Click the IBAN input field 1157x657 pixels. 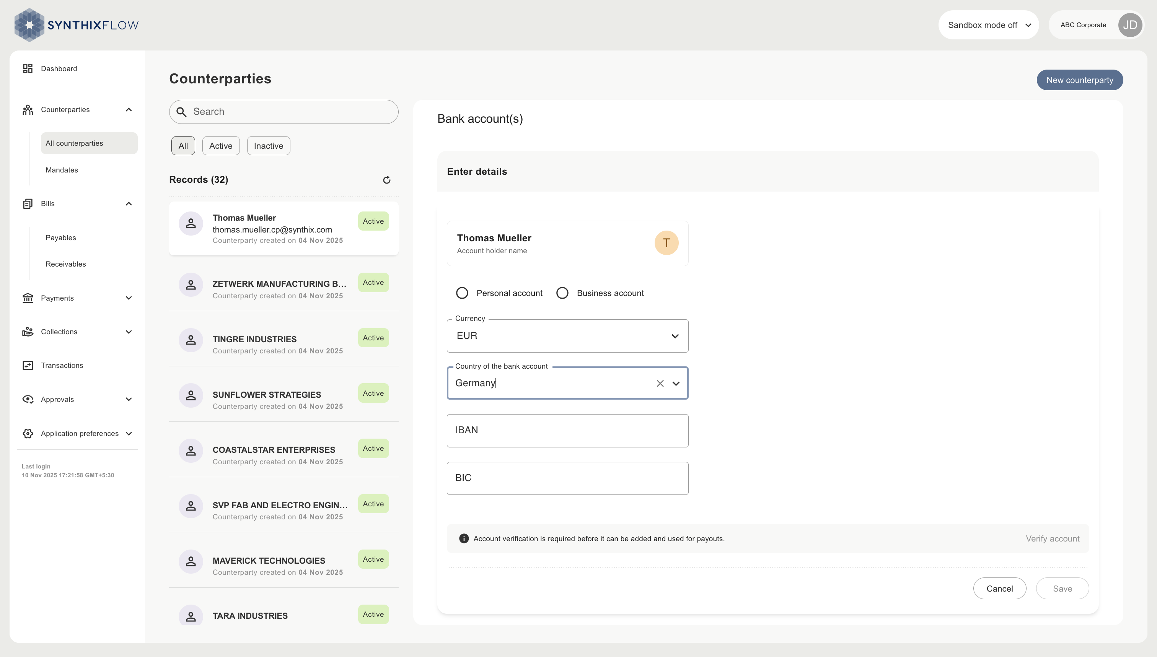click(x=567, y=431)
